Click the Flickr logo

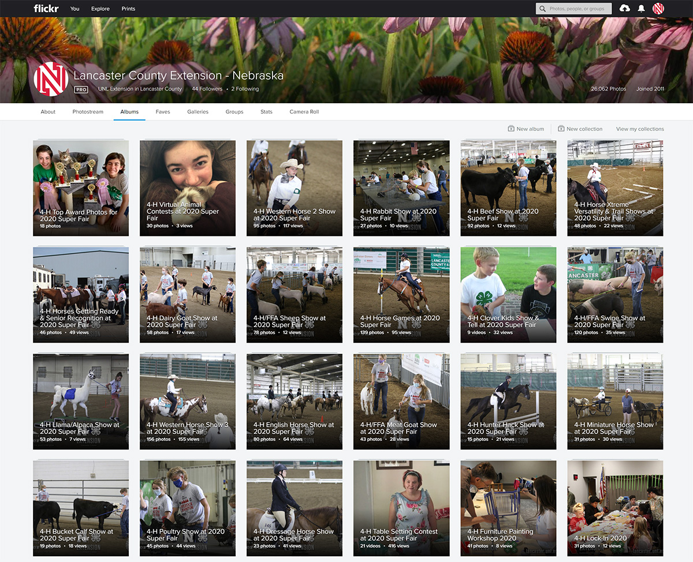[46, 9]
